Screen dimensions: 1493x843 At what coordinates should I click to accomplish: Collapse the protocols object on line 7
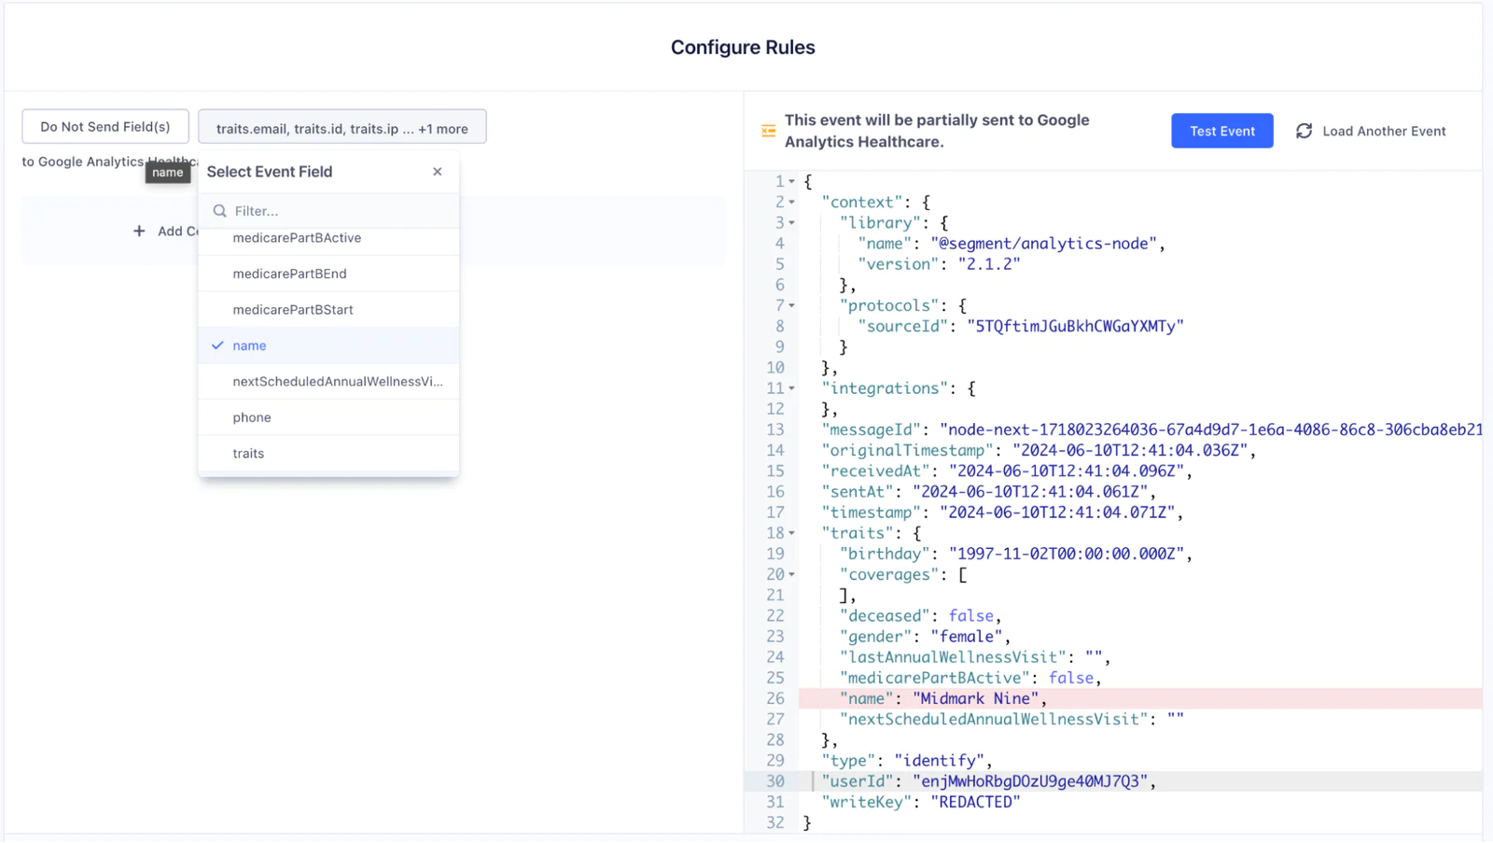[x=789, y=305]
